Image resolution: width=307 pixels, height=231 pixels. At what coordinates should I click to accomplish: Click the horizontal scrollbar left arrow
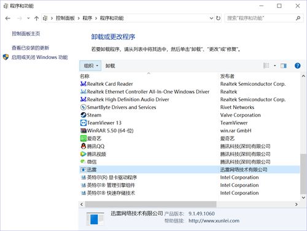pos(82,204)
